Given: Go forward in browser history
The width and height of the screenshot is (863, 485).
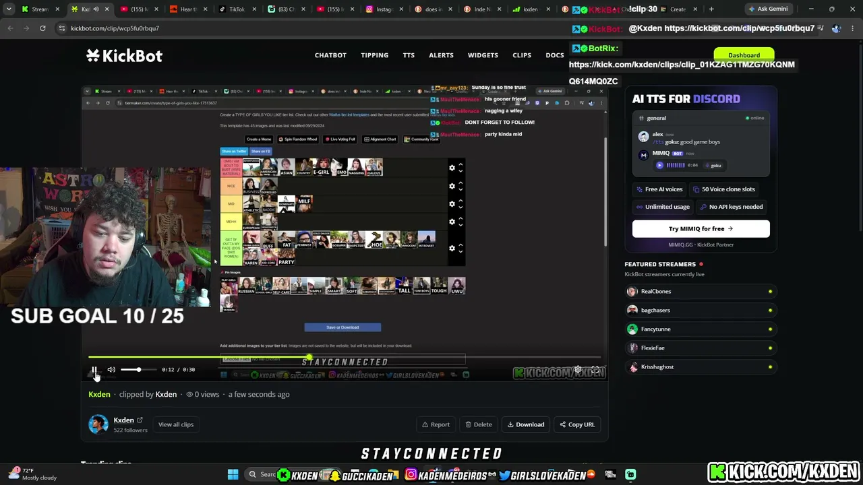Looking at the screenshot, I should click(26, 28).
